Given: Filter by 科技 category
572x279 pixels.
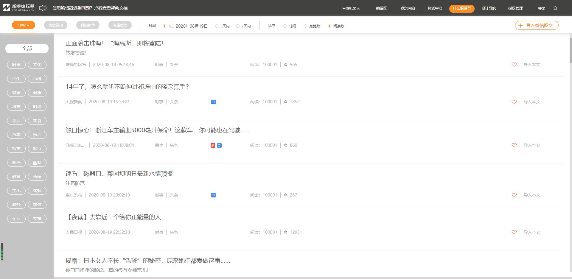Looking at the screenshot, I should (x=16, y=107).
